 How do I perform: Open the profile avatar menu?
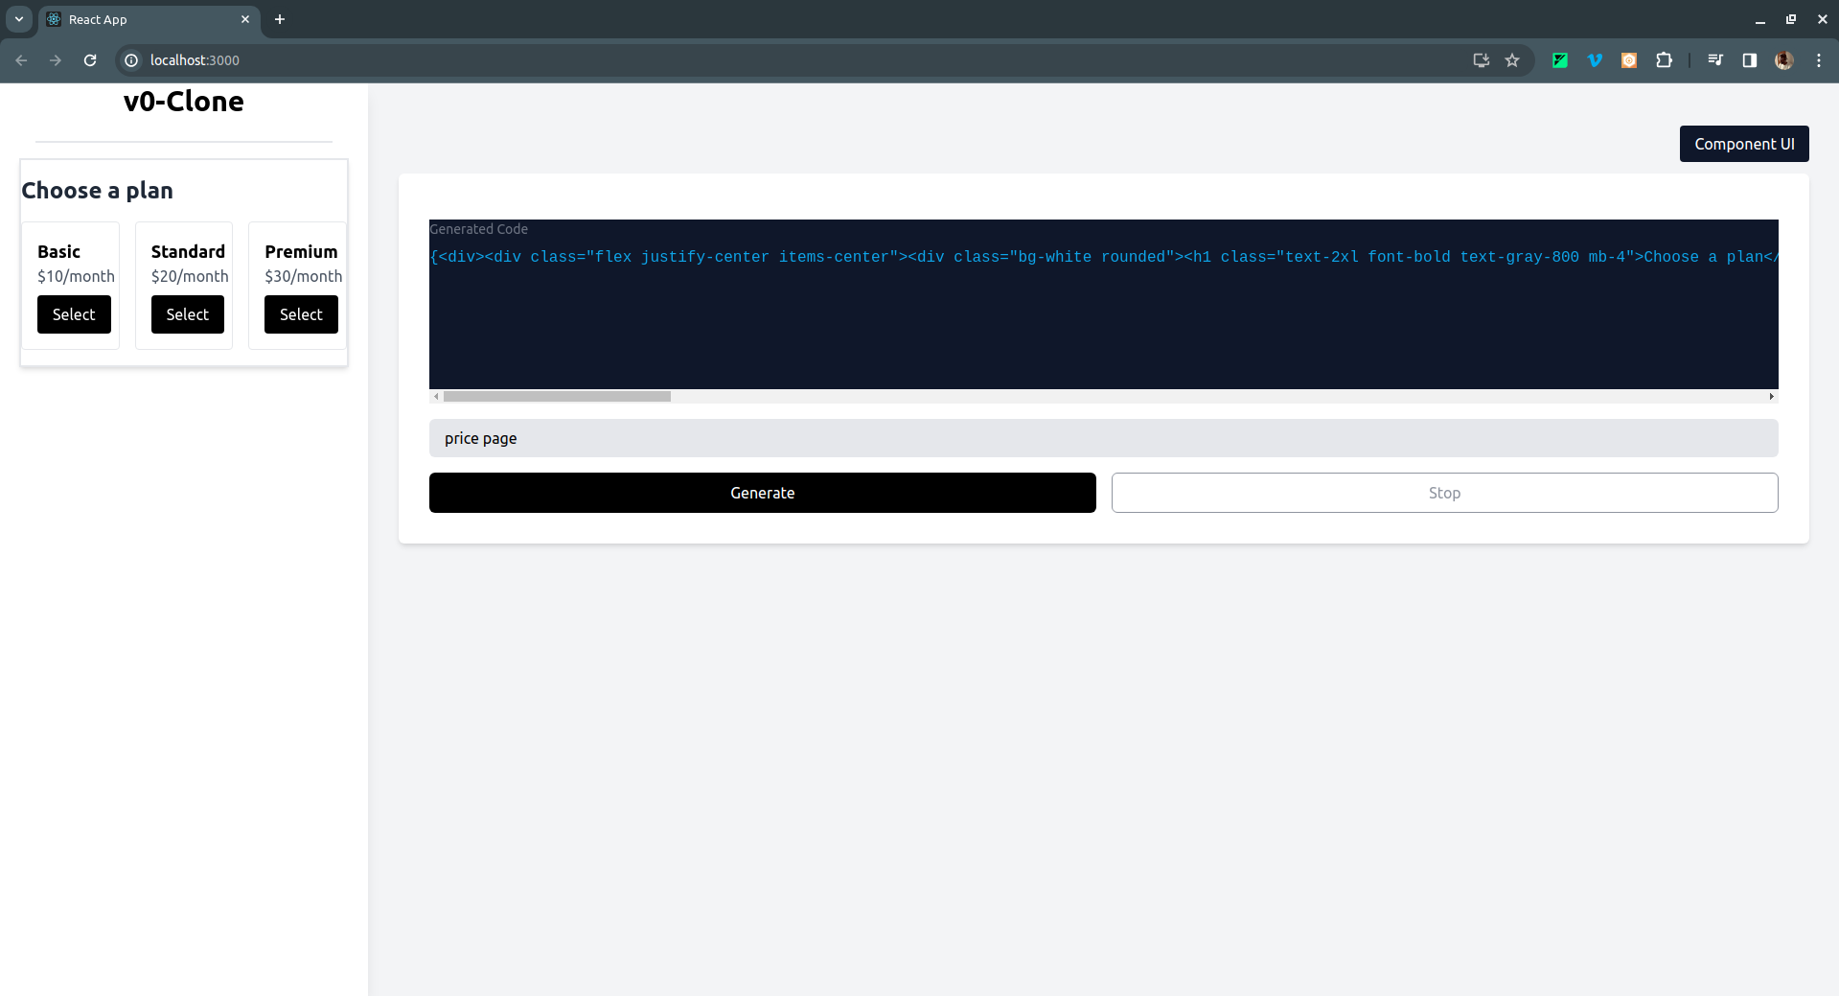click(1784, 60)
